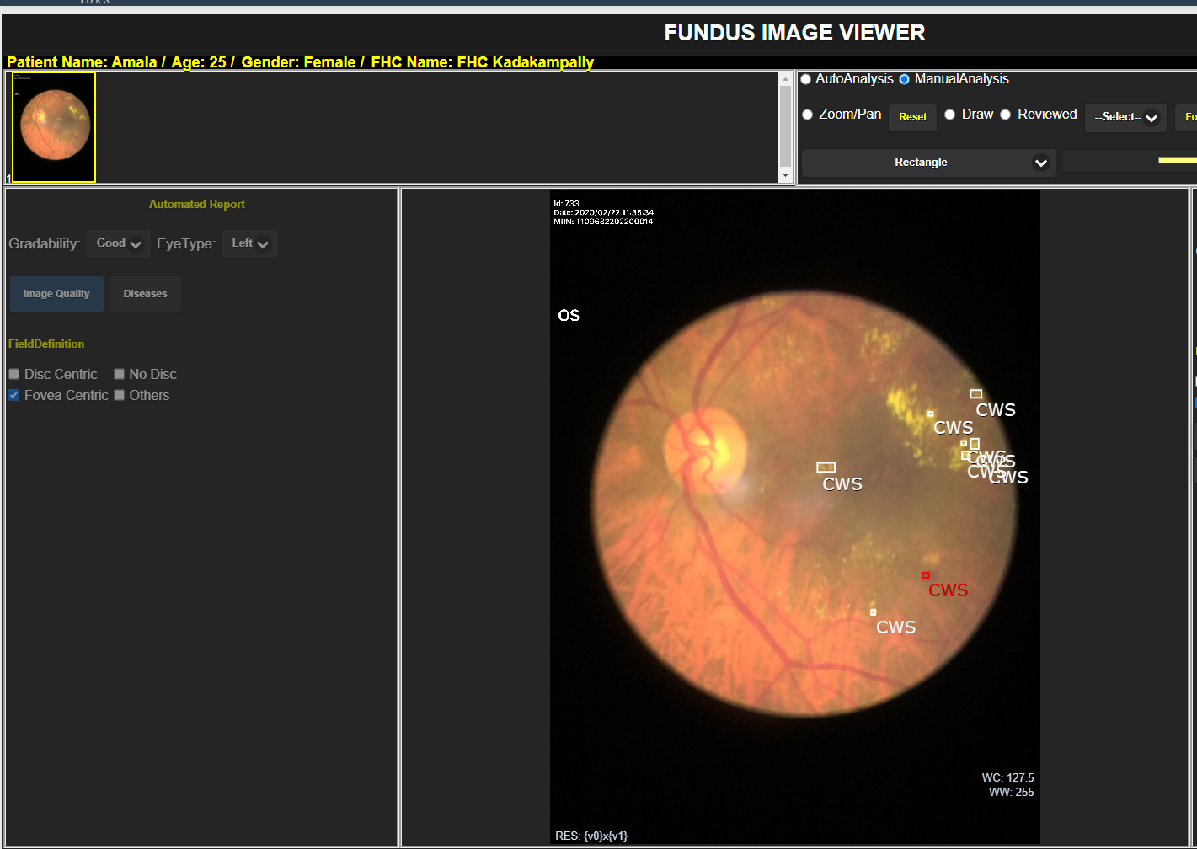Check the Others checkbox
This screenshot has height=849, width=1197.
[x=120, y=395]
